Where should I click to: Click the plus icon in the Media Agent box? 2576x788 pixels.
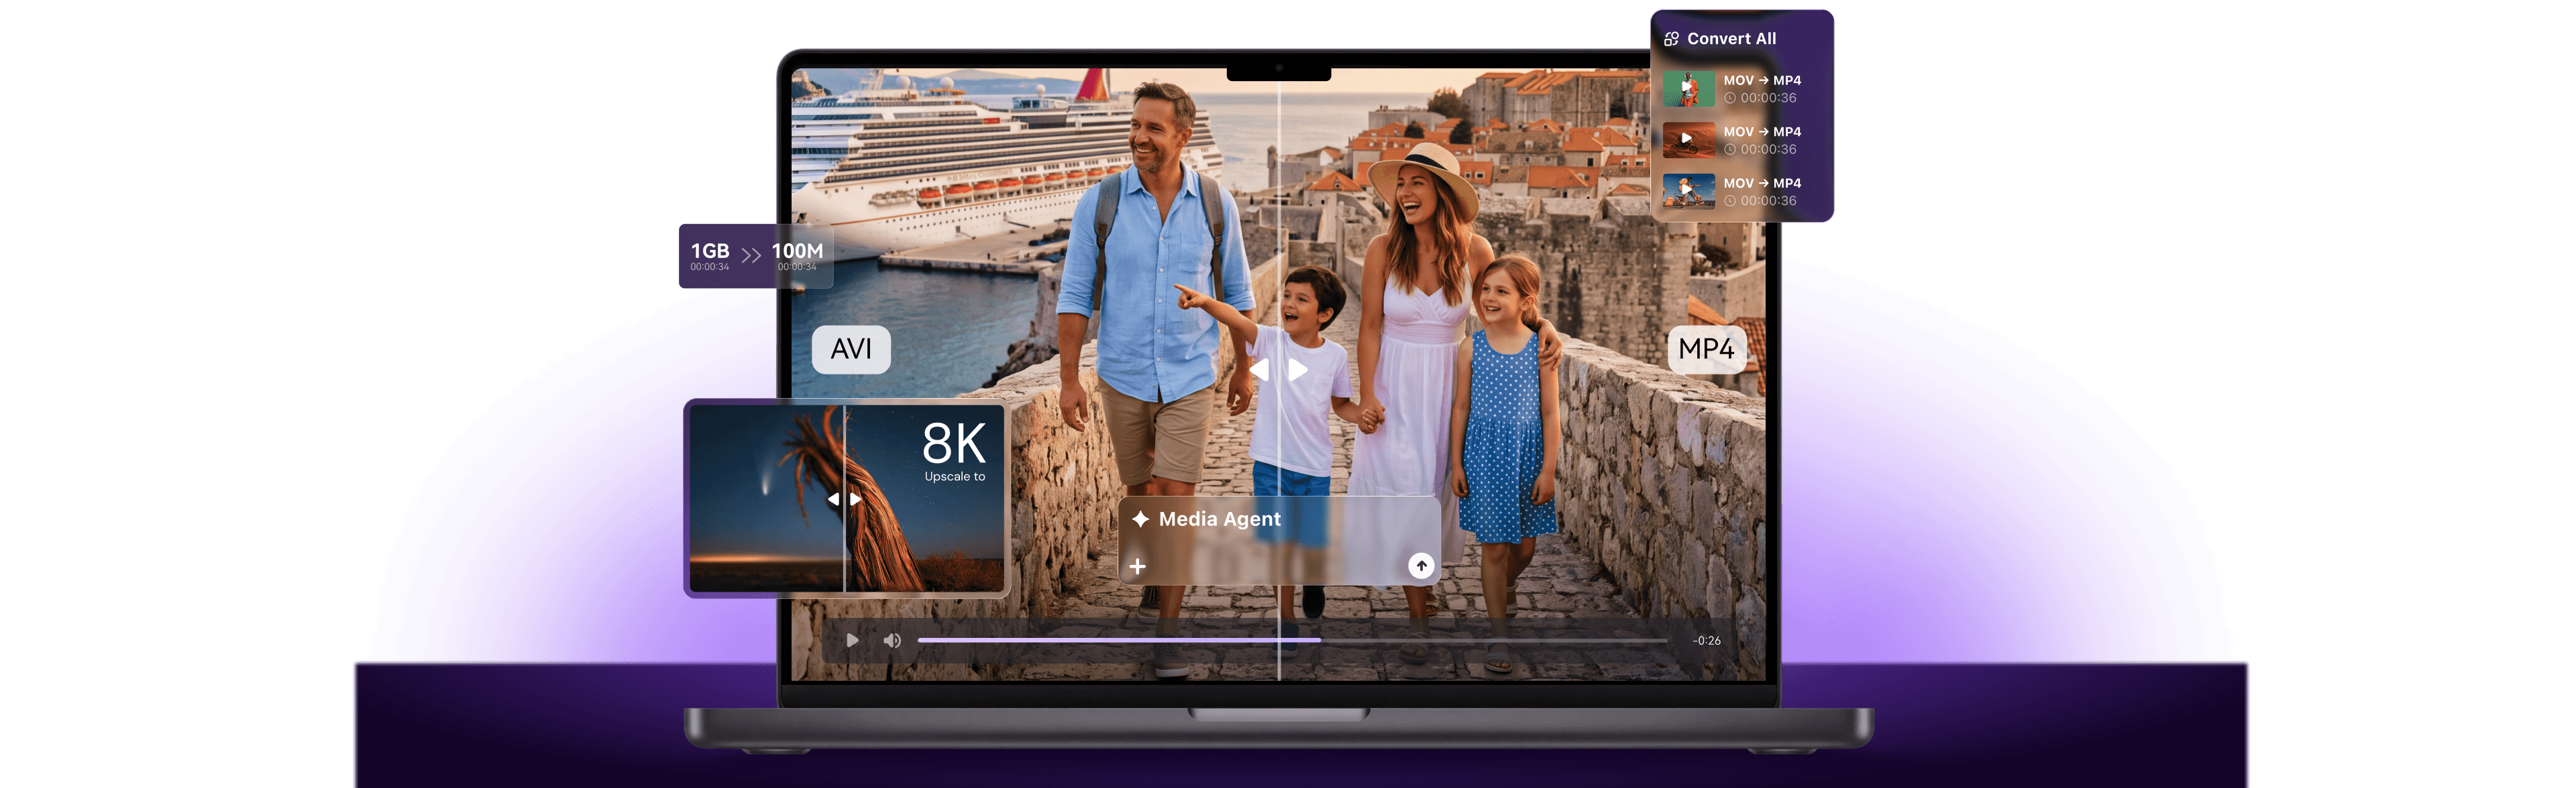click(1137, 566)
